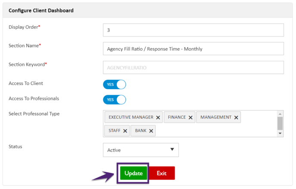The height and width of the screenshot is (189, 296).
Task: Toggle Access To Client switch
Action: coord(114,84)
